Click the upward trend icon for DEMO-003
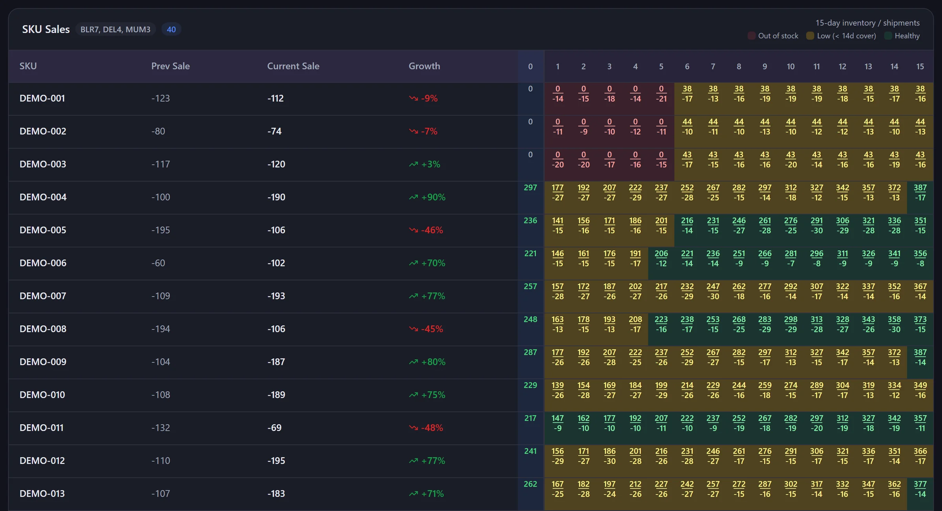This screenshot has height=511, width=942. [413, 164]
